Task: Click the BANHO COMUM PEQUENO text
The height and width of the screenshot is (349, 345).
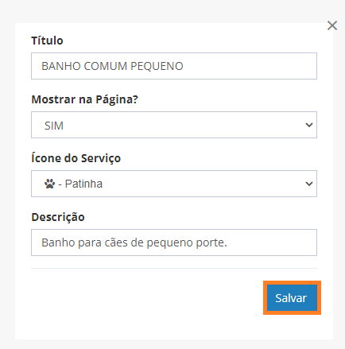Action: pyautogui.click(x=112, y=66)
